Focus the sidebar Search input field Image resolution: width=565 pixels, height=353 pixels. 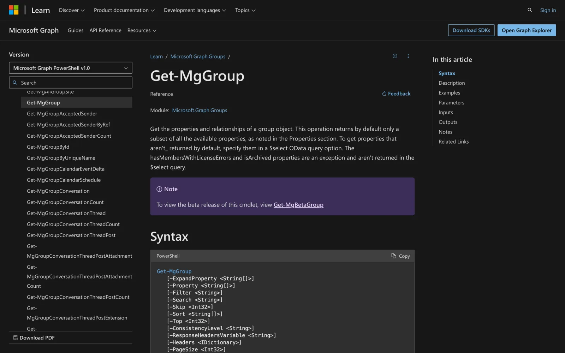tap(71, 83)
